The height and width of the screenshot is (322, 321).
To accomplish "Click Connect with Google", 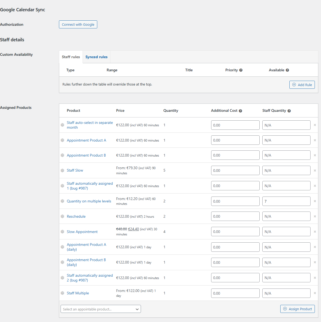I will pyautogui.click(x=78, y=24).
